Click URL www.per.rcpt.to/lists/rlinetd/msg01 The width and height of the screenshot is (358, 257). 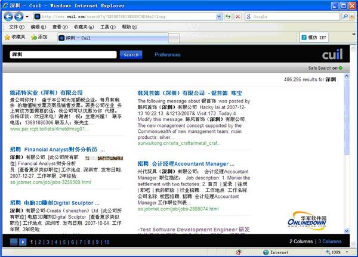[x=49, y=129]
